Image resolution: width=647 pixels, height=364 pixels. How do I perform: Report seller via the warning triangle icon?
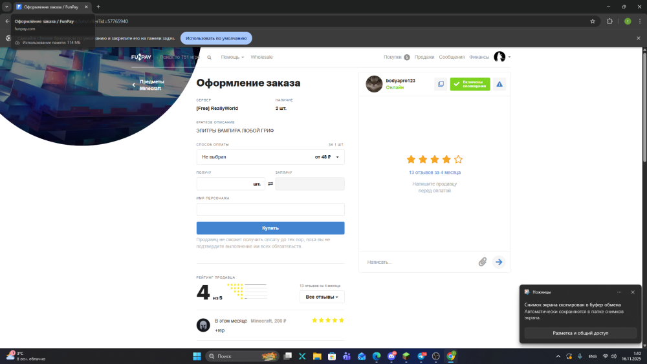pyautogui.click(x=499, y=84)
